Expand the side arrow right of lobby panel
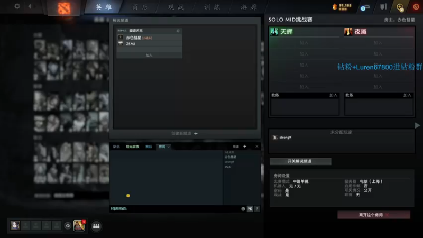Viewport: 423px width, 238px height. click(x=417, y=125)
